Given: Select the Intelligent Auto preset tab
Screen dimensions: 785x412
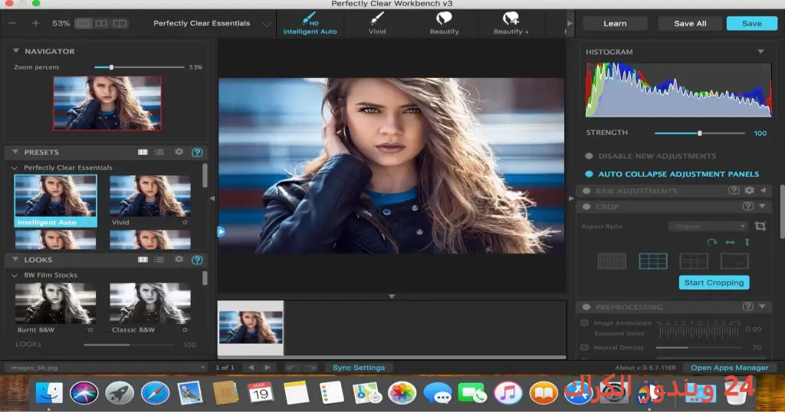Looking at the screenshot, I should tap(310, 23).
